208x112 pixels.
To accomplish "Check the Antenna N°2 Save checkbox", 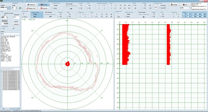I will (116, 17).
